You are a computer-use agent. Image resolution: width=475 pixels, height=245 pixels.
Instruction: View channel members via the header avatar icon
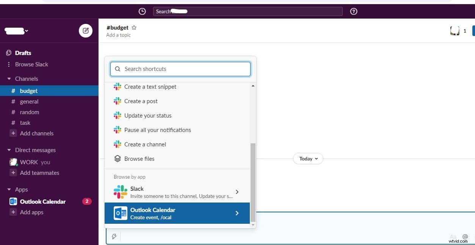[x=455, y=31]
